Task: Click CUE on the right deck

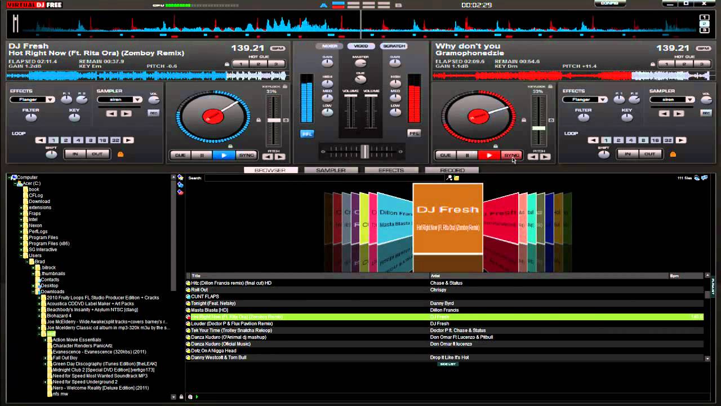Action: coord(445,155)
